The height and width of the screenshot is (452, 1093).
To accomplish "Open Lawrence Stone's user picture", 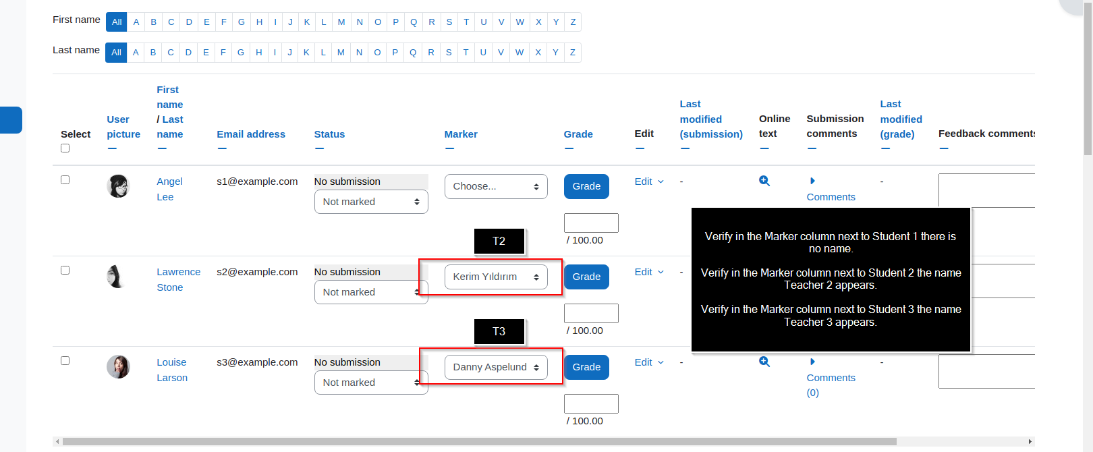I will [x=118, y=277].
